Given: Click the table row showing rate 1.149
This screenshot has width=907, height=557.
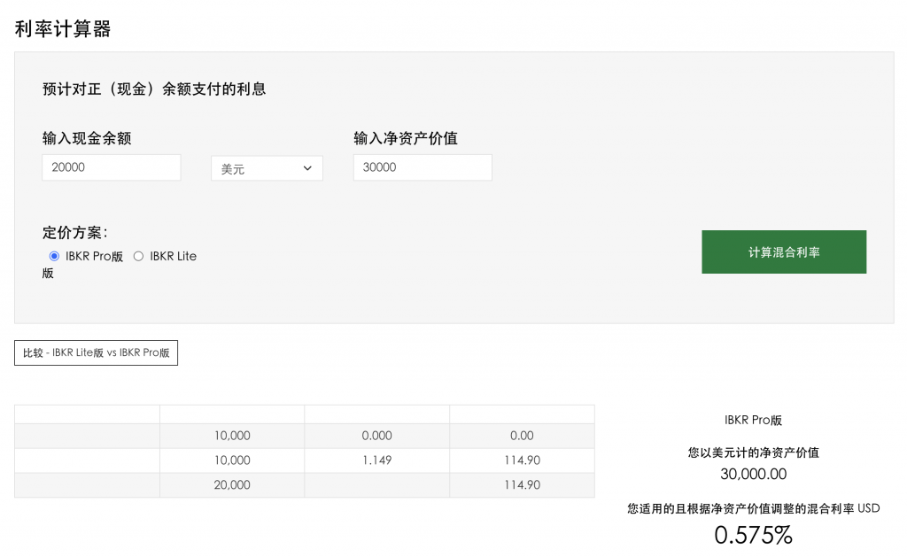Looking at the screenshot, I should 376,460.
